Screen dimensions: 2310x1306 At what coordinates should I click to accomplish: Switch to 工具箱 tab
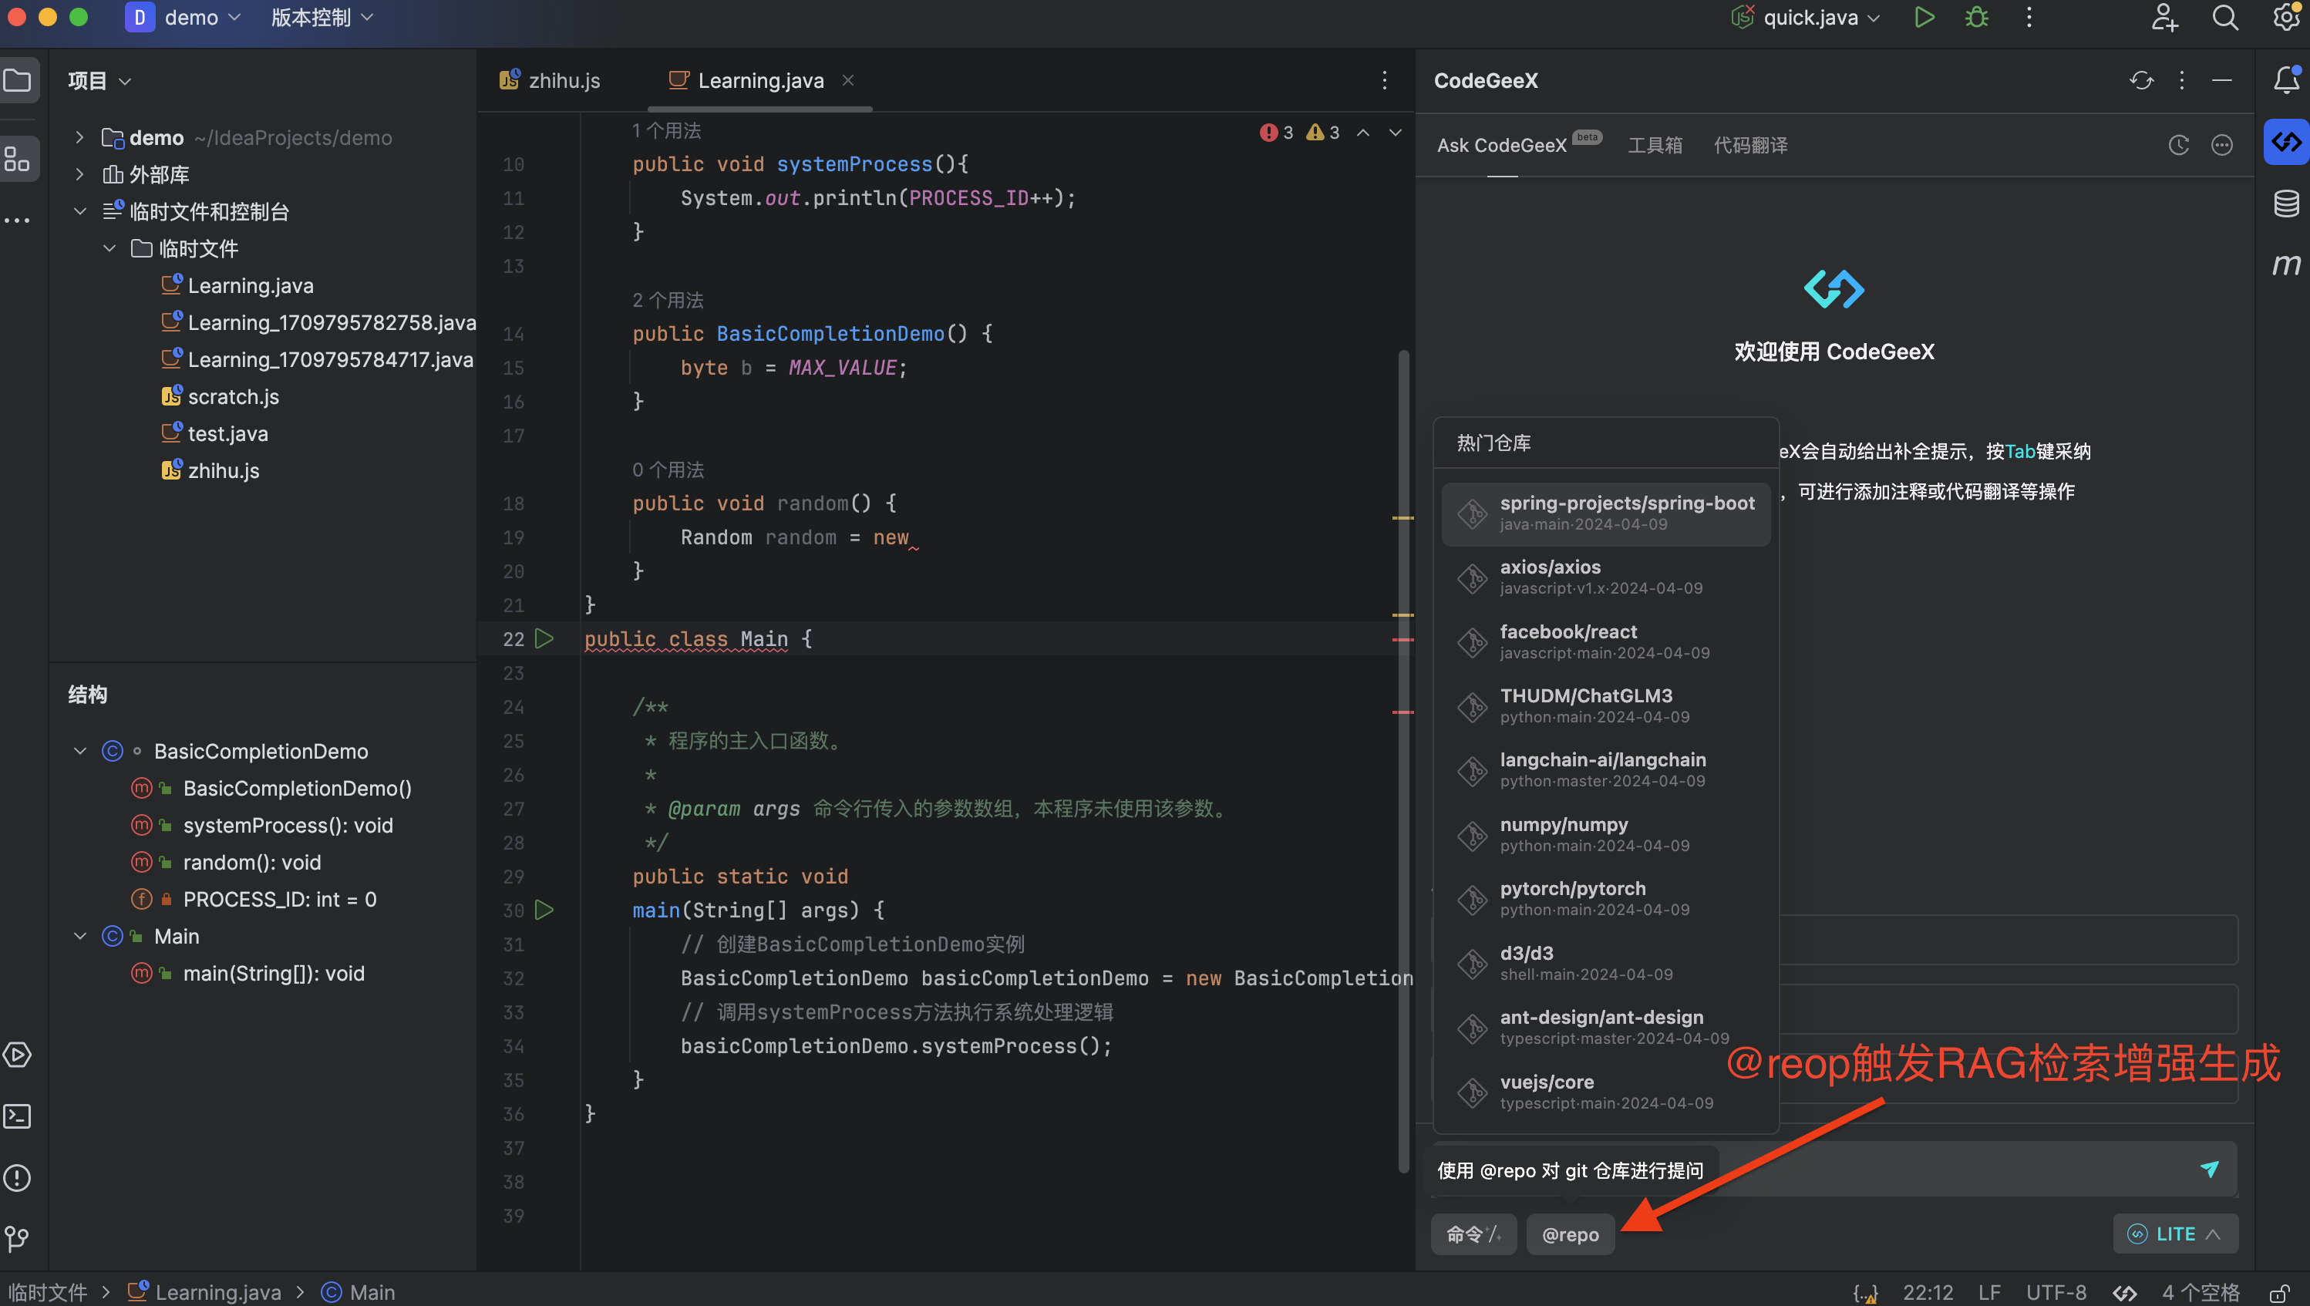(x=1655, y=145)
